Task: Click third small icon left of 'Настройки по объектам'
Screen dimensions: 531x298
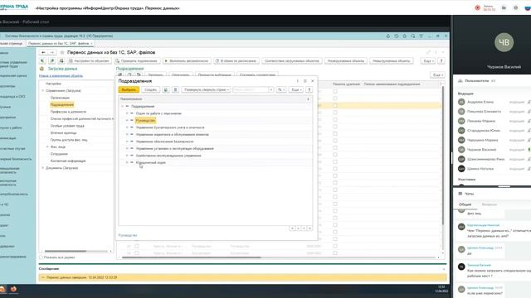Action: tap(61, 60)
